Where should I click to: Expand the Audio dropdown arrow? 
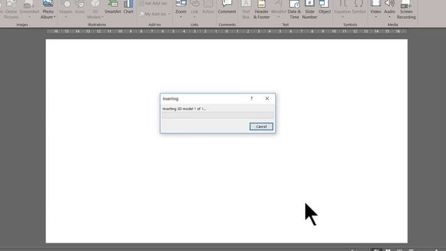(x=390, y=17)
